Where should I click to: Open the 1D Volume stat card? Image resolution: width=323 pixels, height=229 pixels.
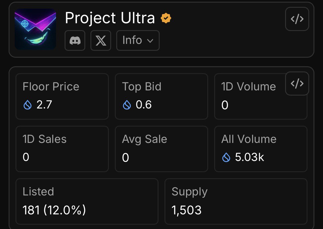[253, 99]
